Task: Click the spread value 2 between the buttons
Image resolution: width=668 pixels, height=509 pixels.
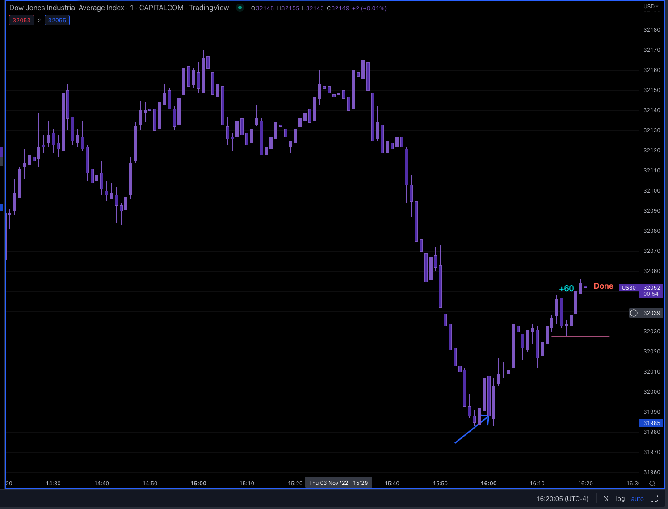Action: click(x=39, y=21)
